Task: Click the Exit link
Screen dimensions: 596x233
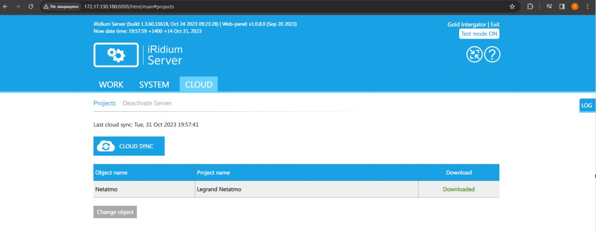Action: pyautogui.click(x=495, y=24)
